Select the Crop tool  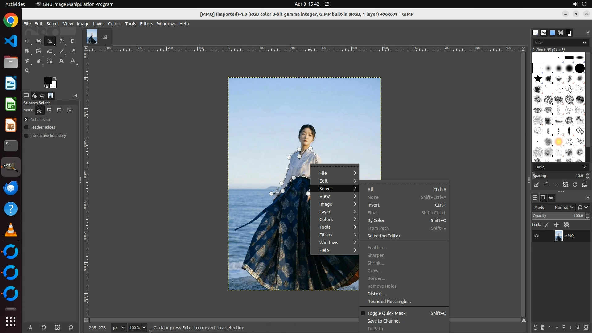tap(73, 41)
